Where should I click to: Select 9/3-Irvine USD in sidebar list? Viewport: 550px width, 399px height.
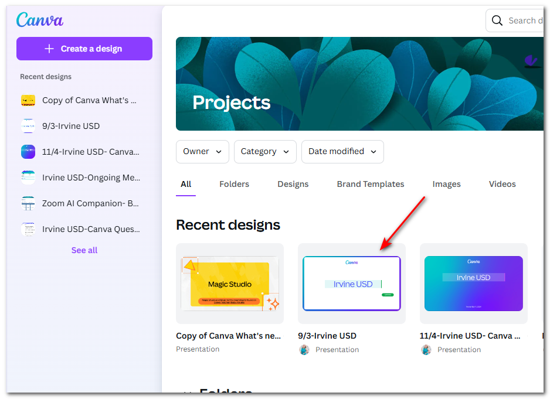tap(71, 126)
